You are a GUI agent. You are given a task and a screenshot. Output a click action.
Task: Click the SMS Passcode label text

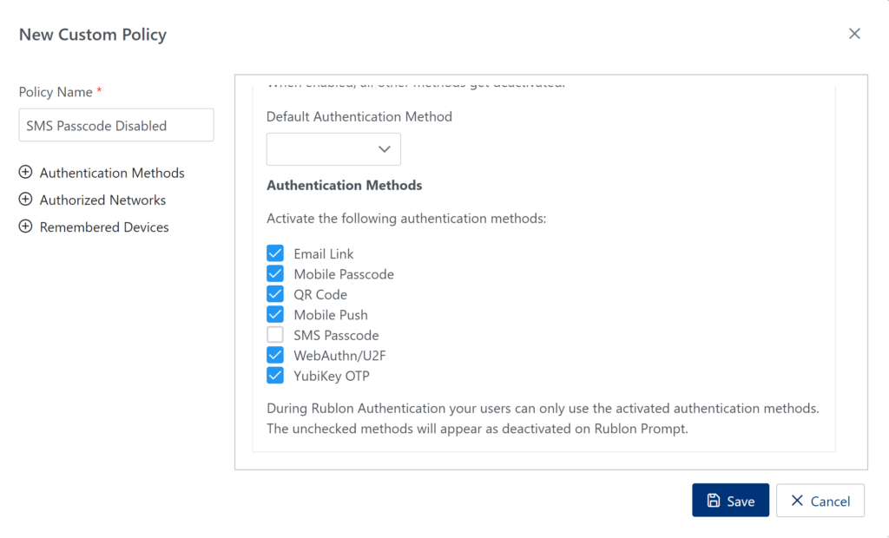pos(336,335)
